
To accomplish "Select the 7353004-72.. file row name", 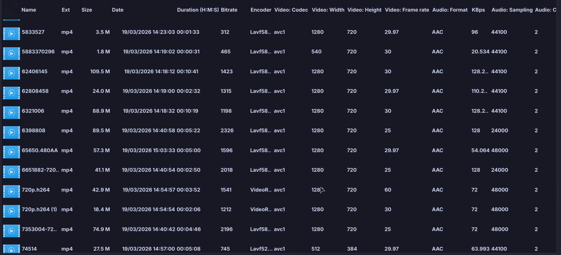I will (x=39, y=229).
